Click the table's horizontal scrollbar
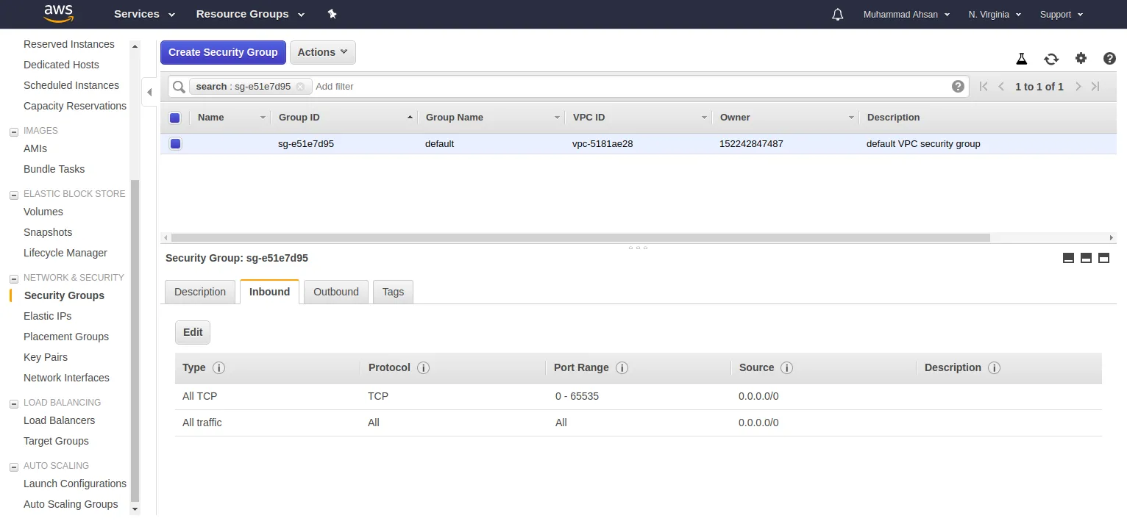 pyautogui.click(x=580, y=238)
